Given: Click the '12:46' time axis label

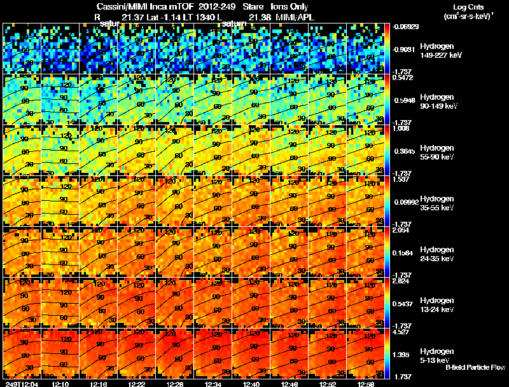Looking at the screenshot, I should (289, 384).
